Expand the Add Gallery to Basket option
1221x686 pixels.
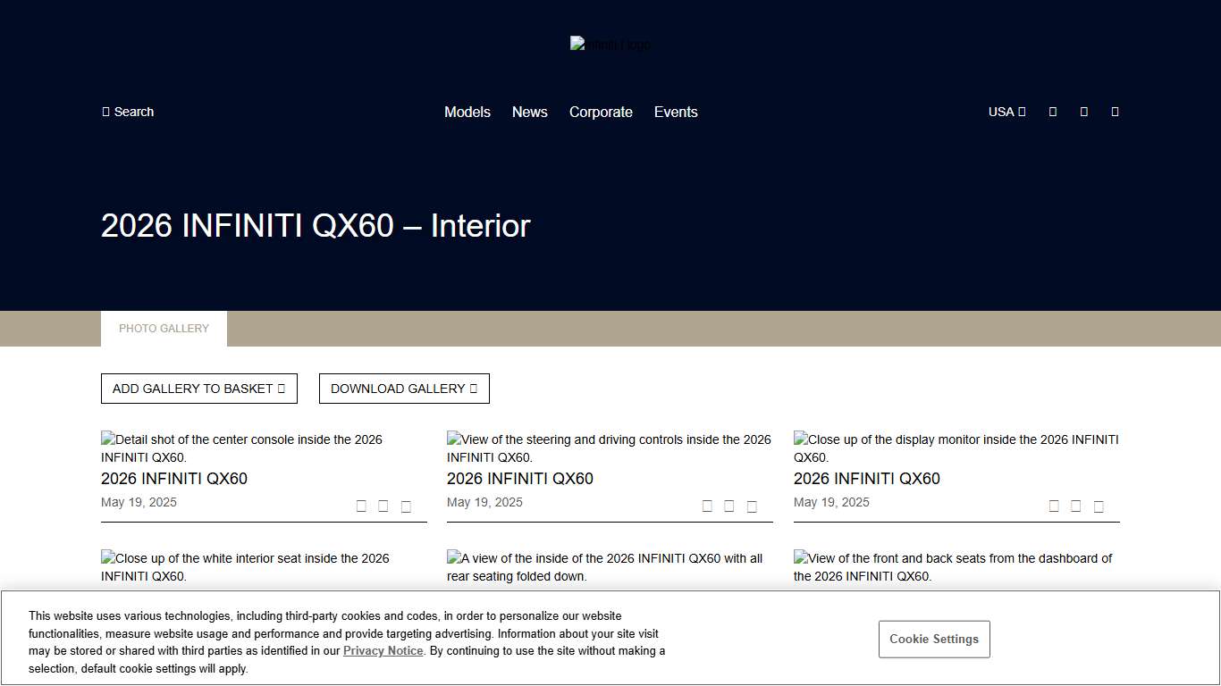click(x=198, y=389)
